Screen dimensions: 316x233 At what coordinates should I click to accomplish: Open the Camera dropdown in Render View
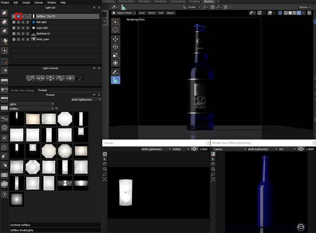pyautogui.click(x=230, y=149)
